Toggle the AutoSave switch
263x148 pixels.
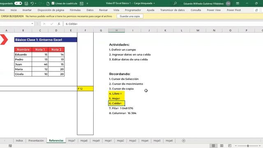coord(18,3)
